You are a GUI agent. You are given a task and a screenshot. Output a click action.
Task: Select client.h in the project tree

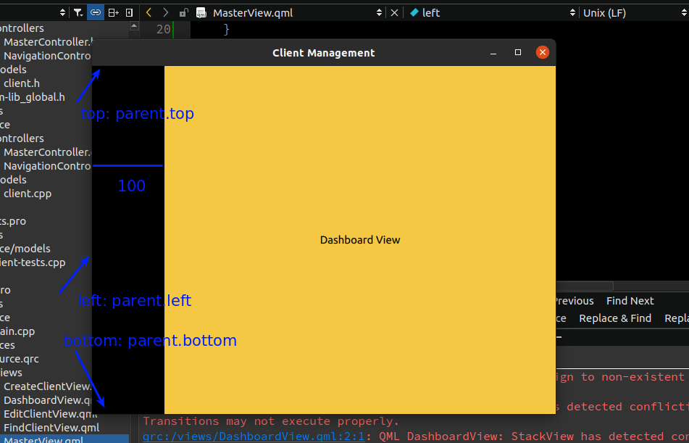[22, 83]
